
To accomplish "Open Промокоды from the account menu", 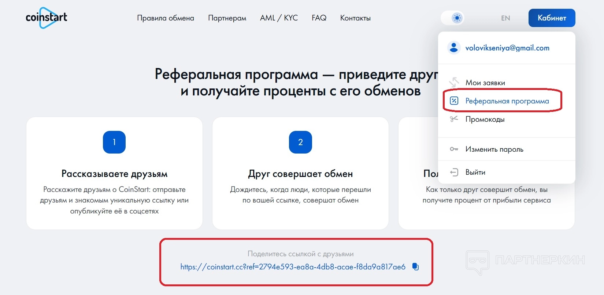I will click(x=485, y=119).
